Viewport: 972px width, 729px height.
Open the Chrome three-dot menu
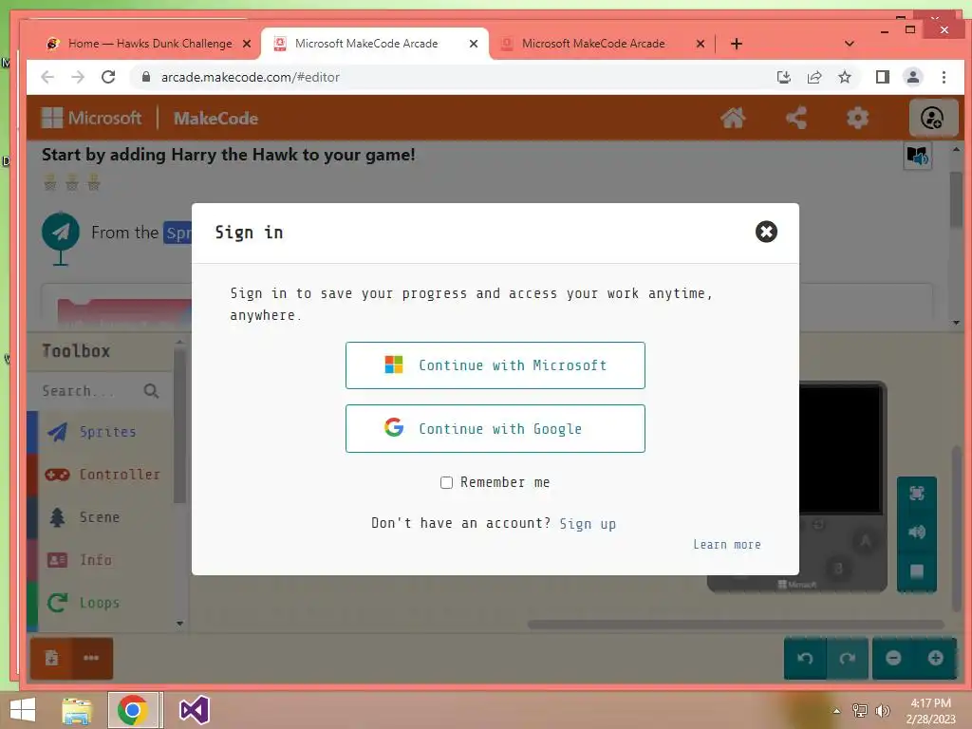point(944,77)
